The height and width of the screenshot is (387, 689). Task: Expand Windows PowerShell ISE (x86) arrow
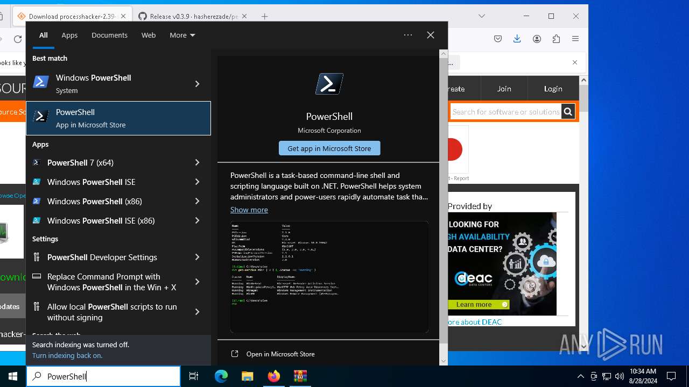click(x=197, y=220)
